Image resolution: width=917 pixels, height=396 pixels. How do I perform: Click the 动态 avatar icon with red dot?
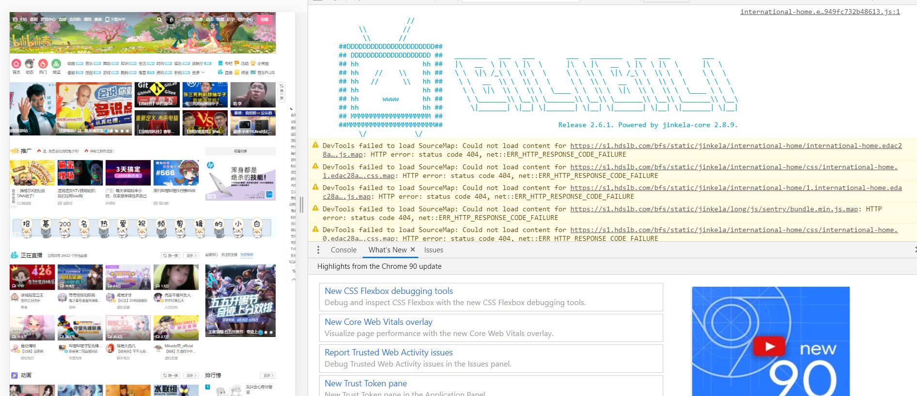click(30, 64)
